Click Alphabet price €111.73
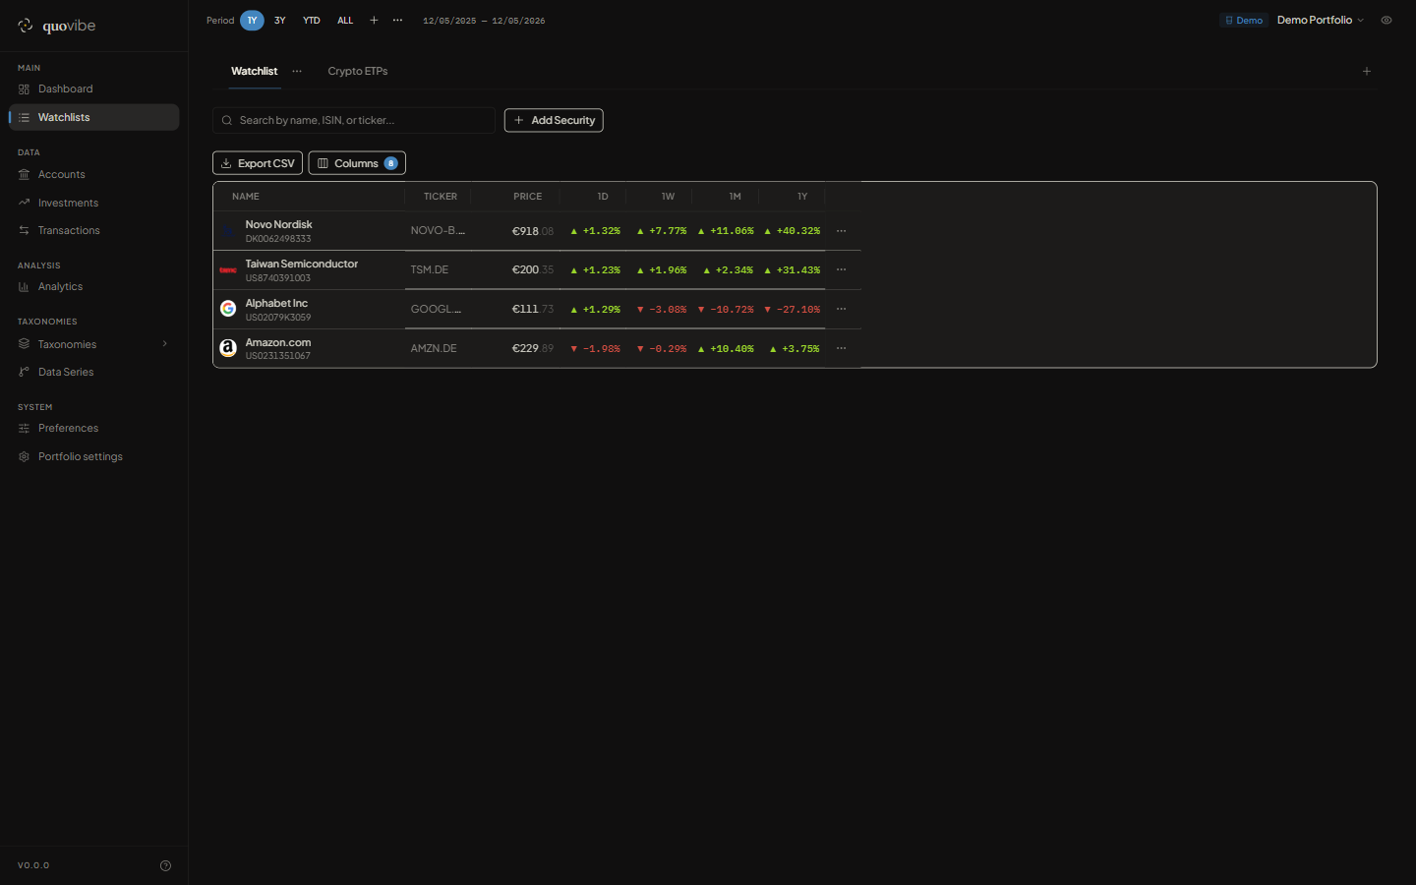1416x885 pixels. tap(533, 309)
